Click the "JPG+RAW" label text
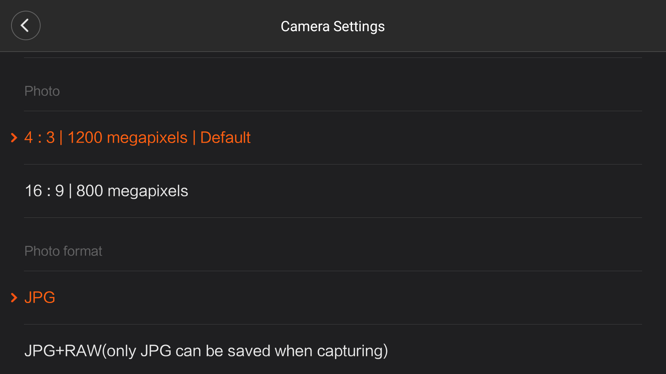 pos(63,351)
